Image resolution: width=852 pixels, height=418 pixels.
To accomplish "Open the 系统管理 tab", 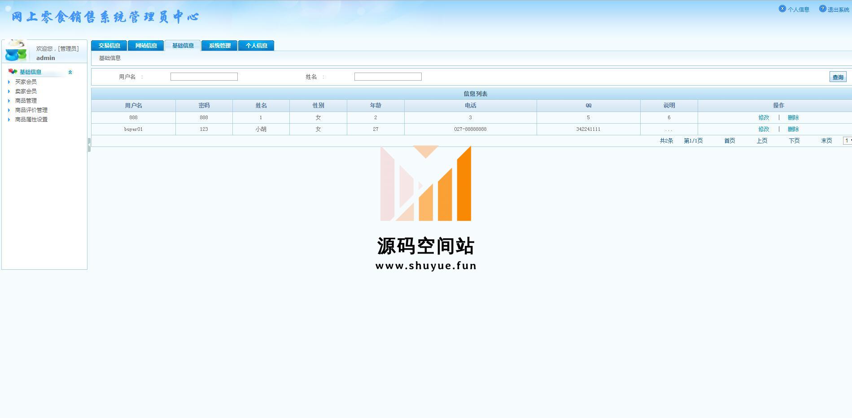I will pyautogui.click(x=219, y=46).
